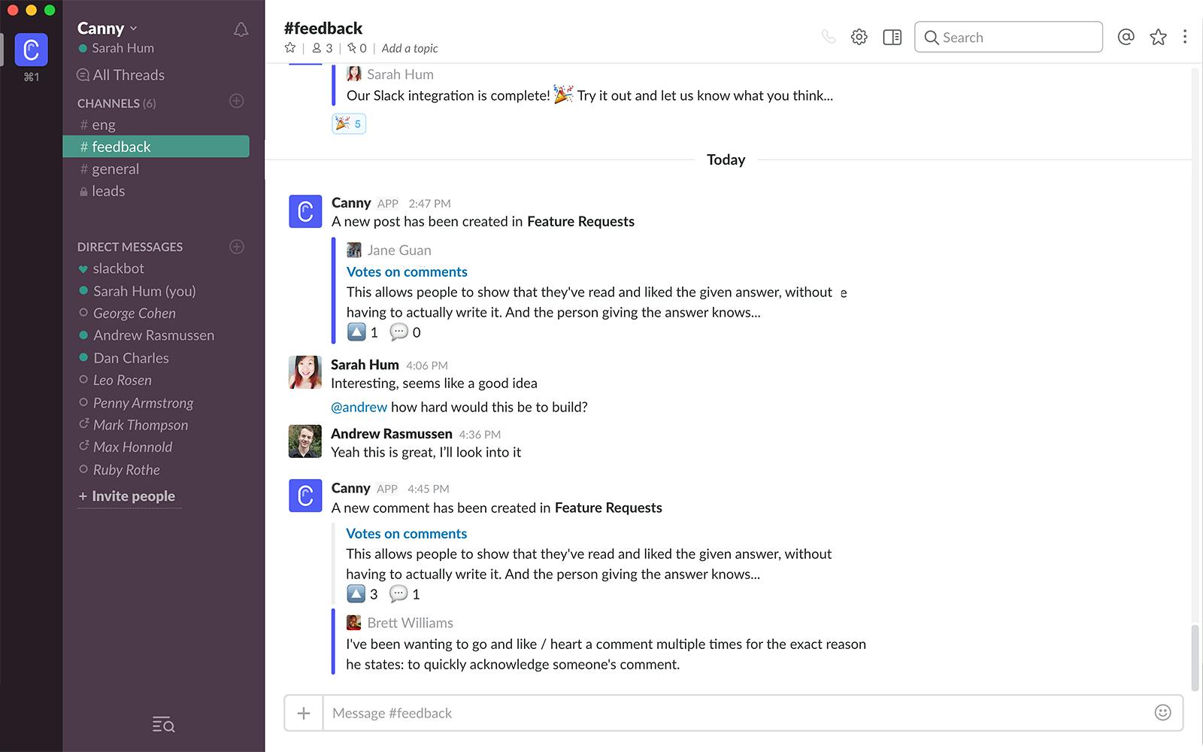View pinned items count
Screen dimensions: 1203x752
point(357,48)
